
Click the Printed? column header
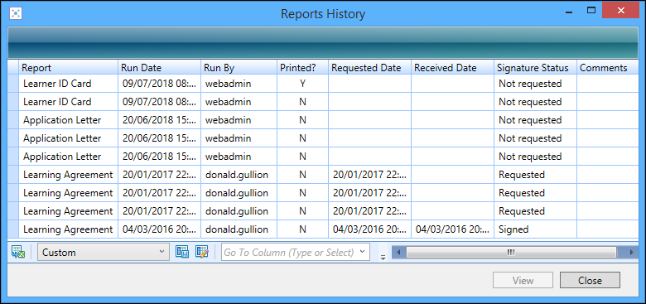[302, 68]
